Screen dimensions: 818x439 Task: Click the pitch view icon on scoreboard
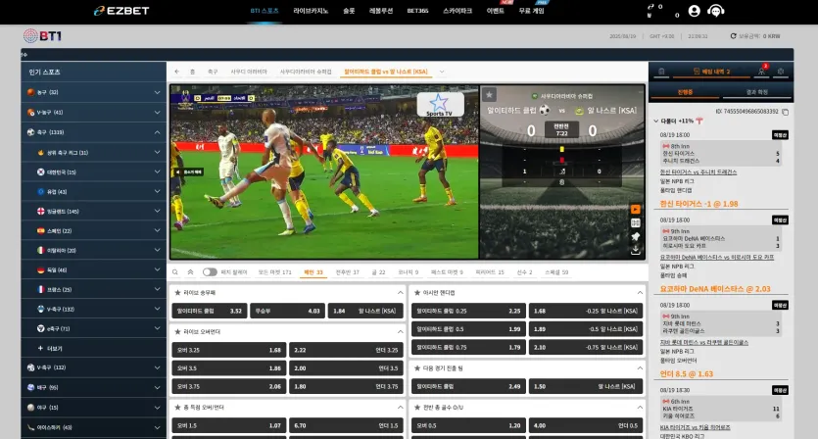635,223
